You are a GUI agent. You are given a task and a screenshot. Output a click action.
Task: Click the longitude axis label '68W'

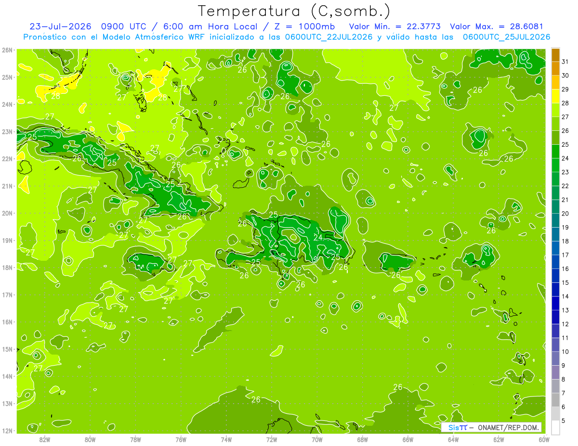tap(363, 439)
